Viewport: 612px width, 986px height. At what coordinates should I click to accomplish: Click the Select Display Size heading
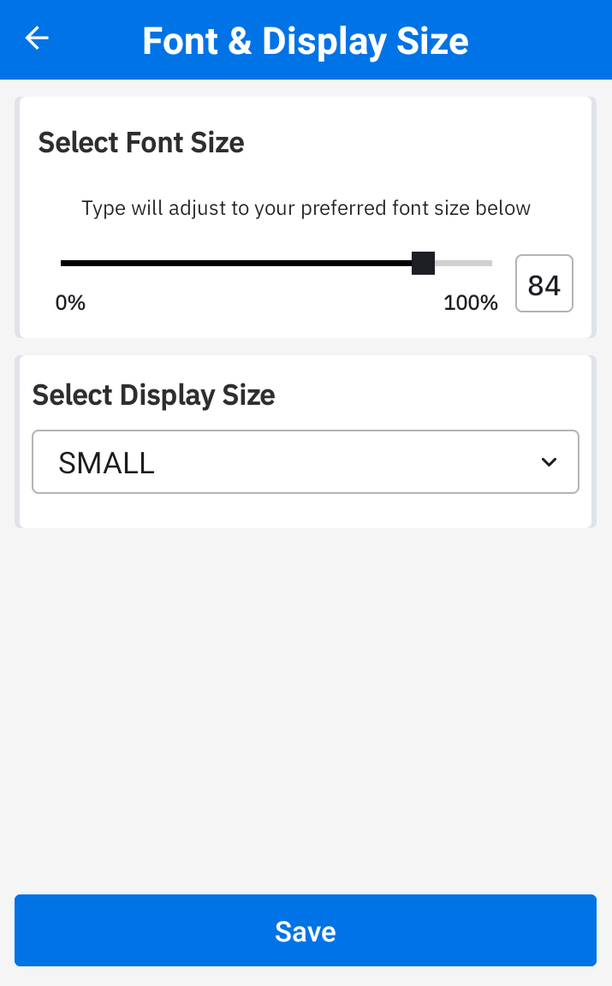(153, 395)
